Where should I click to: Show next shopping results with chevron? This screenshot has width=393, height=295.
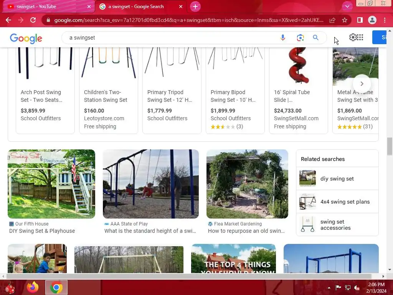point(362,83)
